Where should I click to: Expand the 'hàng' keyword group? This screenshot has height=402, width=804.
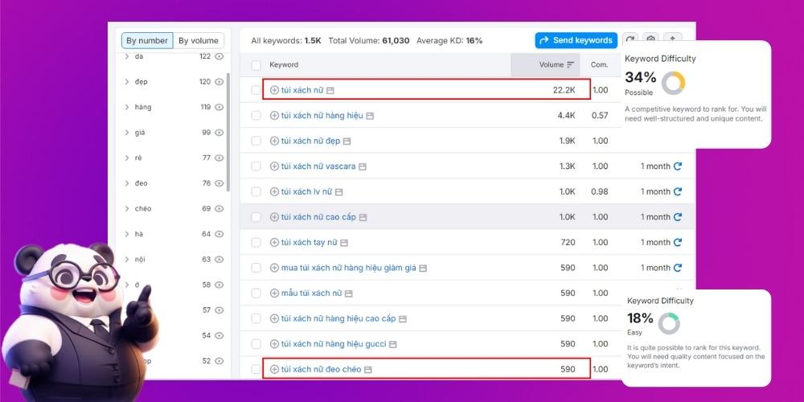127,107
